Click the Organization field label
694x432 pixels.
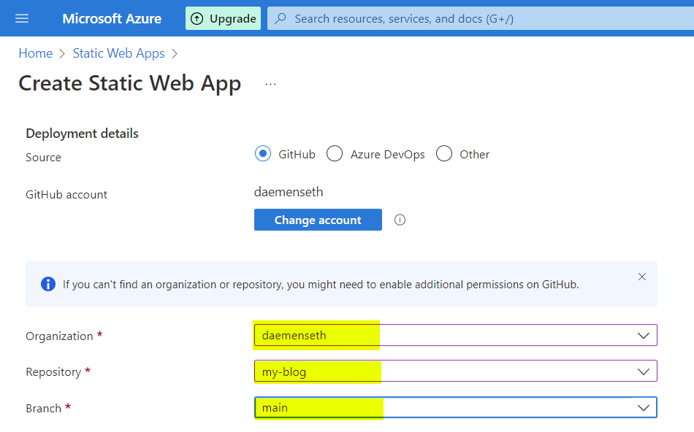coord(59,336)
